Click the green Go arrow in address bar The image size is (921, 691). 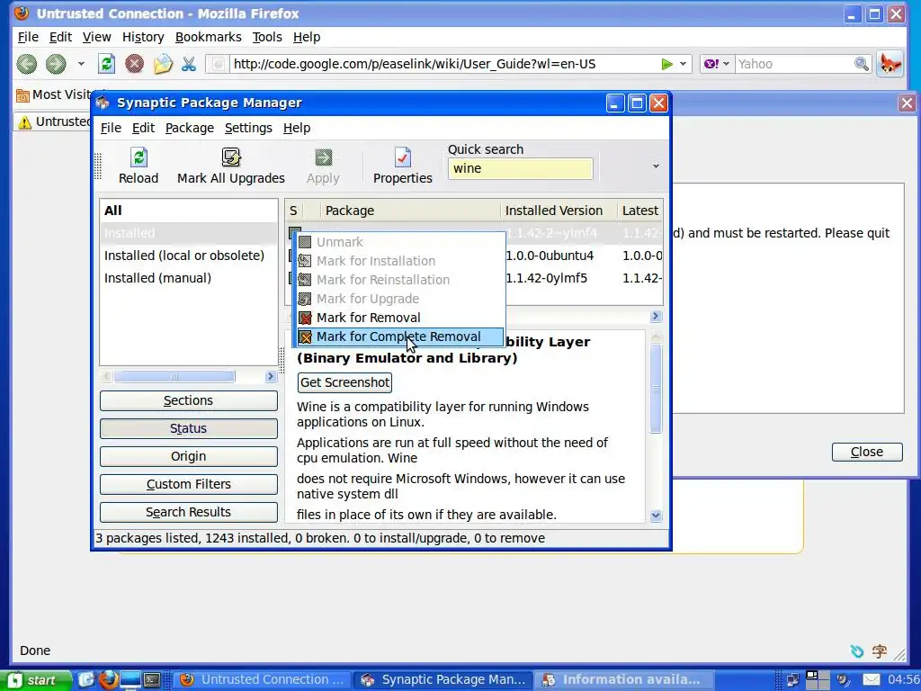tap(666, 64)
